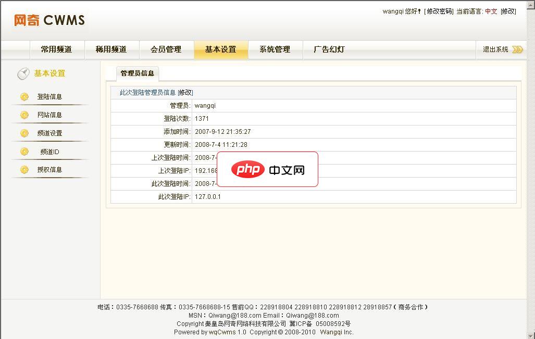Open the 会员管理 section

coord(167,49)
